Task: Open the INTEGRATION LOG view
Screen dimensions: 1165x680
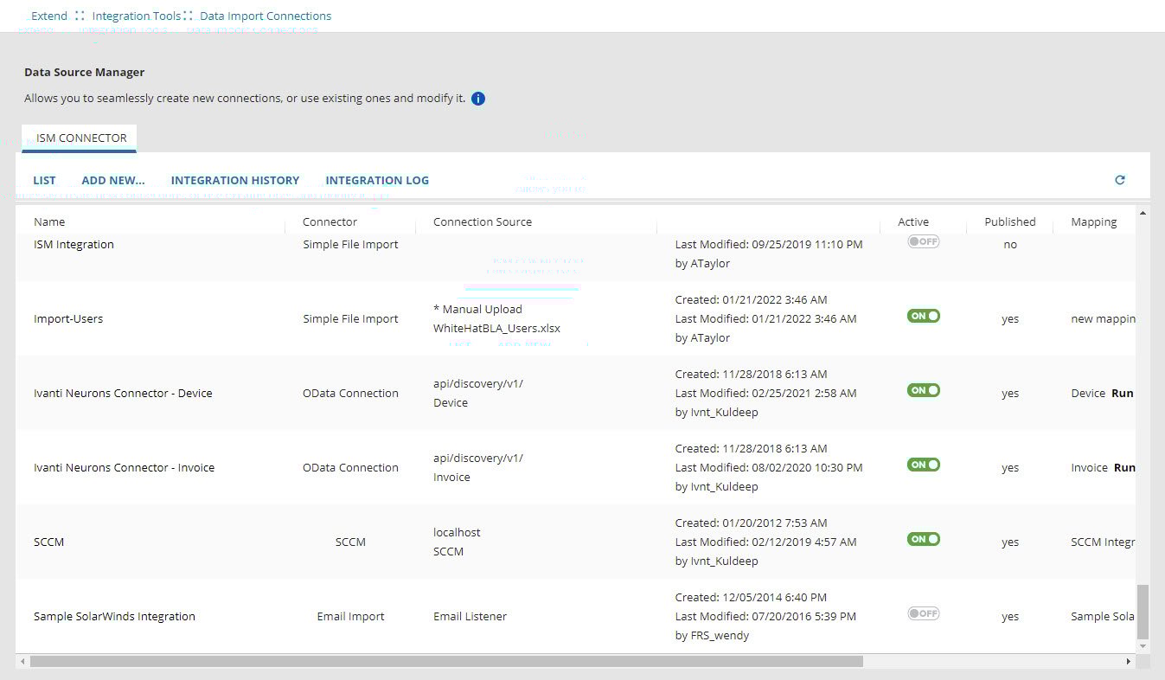Action: pos(377,181)
